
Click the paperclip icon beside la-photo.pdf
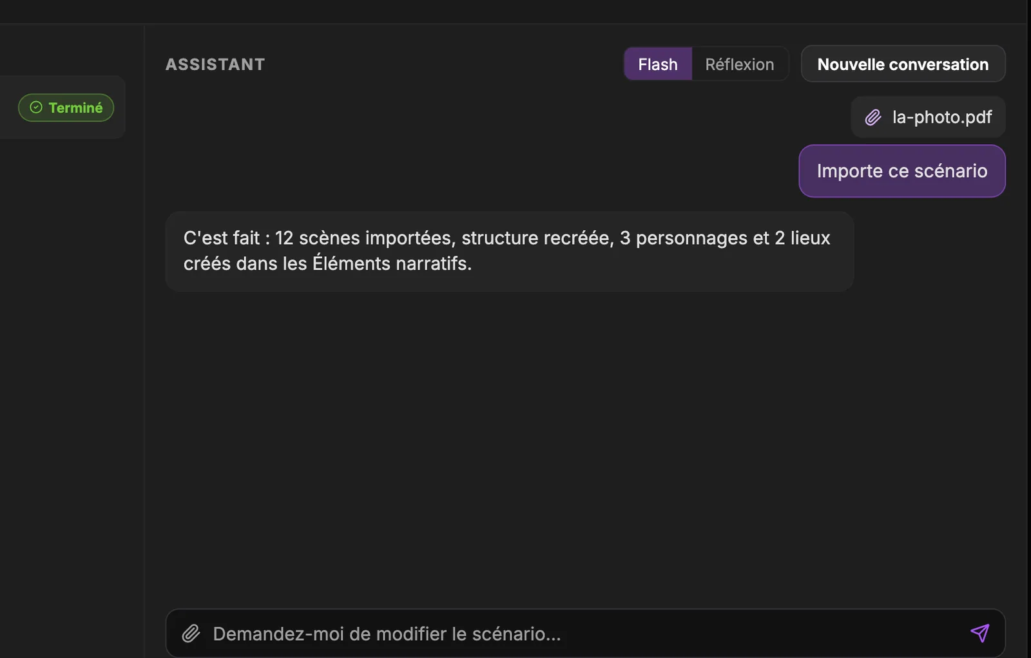coord(873,117)
